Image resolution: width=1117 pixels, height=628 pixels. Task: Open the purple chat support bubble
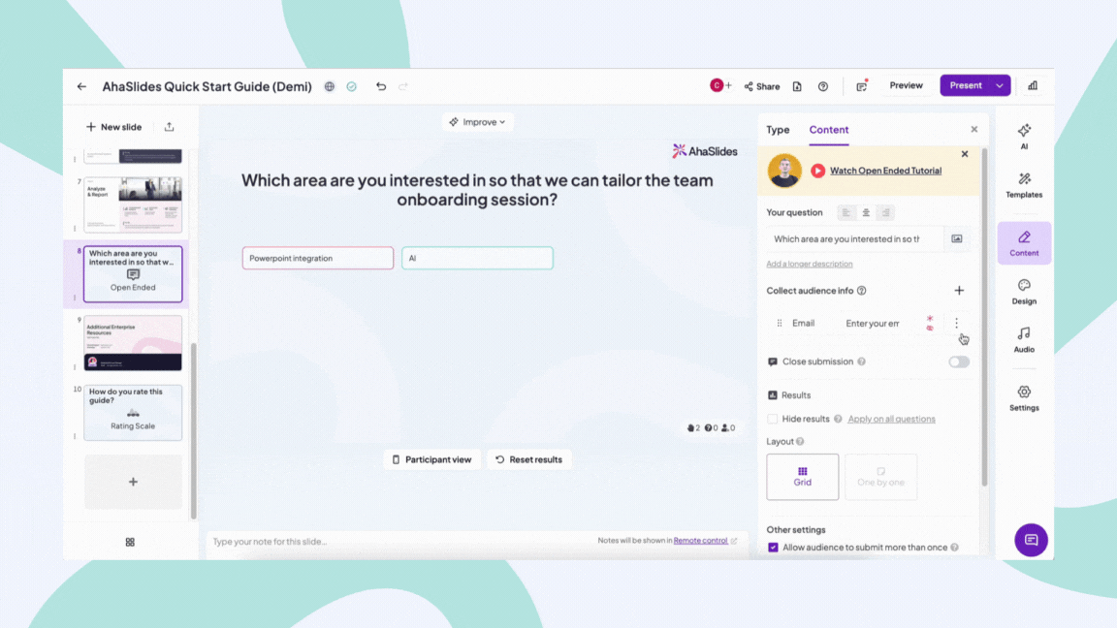click(1031, 540)
